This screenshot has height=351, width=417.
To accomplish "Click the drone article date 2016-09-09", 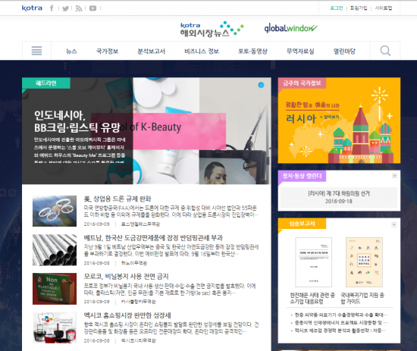I will (96, 224).
